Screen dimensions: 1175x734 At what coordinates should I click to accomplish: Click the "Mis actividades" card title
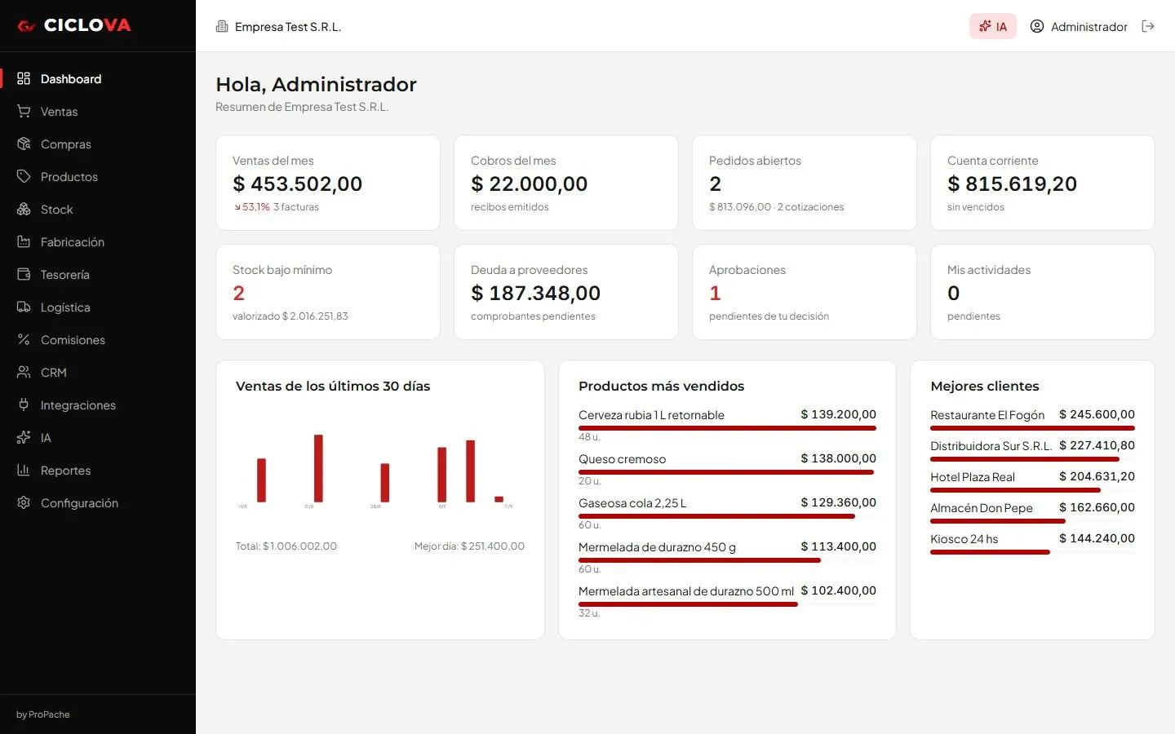coord(989,270)
